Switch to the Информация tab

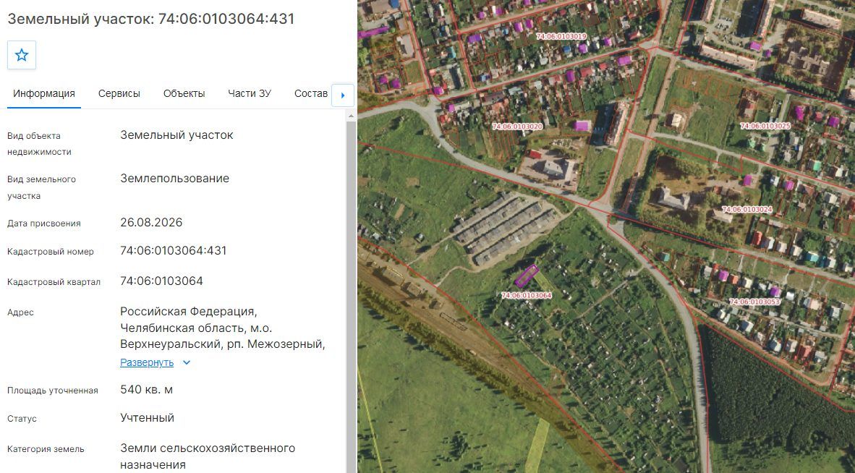[44, 93]
